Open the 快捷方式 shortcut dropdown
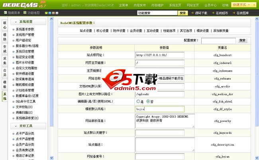 pyautogui.click(x=241, y=5)
